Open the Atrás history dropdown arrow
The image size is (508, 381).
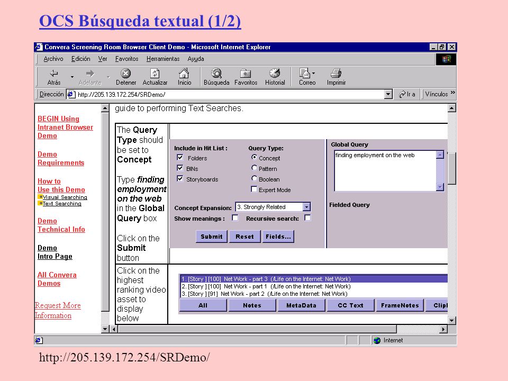(x=72, y=77)
